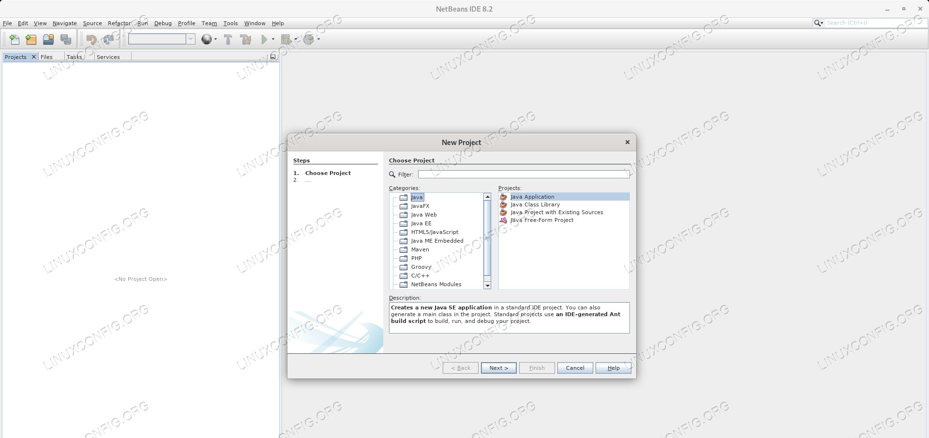Viewport: 929px width, 438px height.
Task: Click the New Project toolbar icon
Action: click(x=31, y=39)
